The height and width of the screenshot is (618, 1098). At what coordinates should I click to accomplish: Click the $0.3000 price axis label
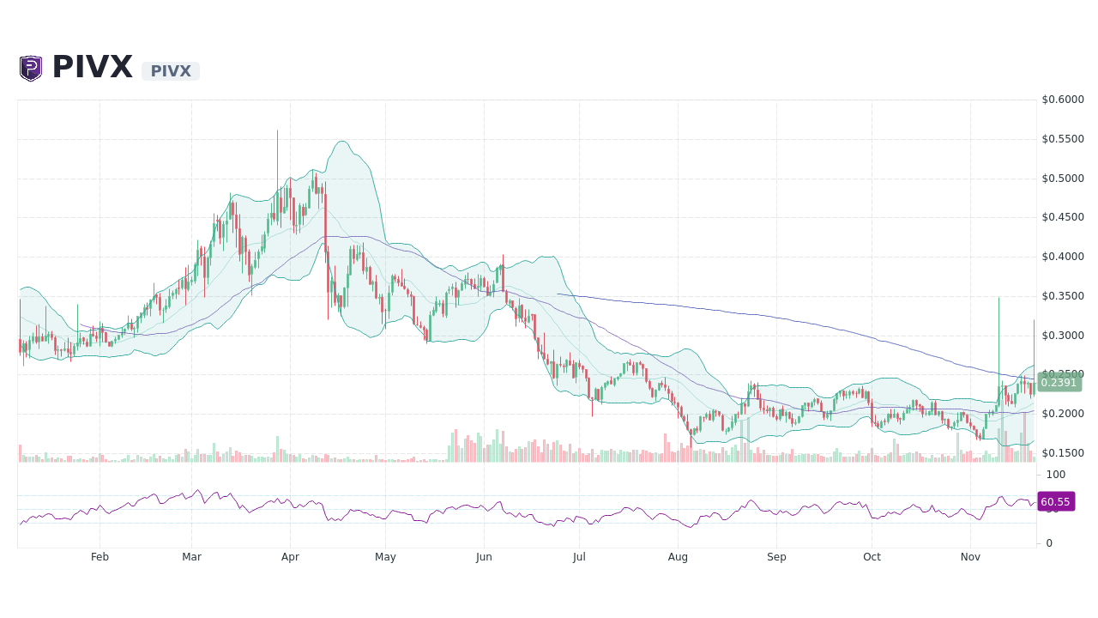click(x=1063, y=336)
